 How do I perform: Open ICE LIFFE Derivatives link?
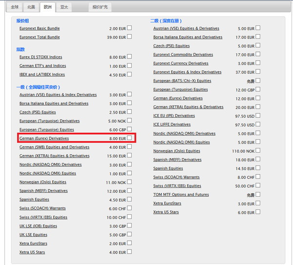[172, 124]
